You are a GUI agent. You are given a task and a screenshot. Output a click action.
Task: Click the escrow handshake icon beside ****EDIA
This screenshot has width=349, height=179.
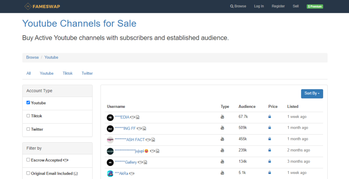click(x=133, y=118)
